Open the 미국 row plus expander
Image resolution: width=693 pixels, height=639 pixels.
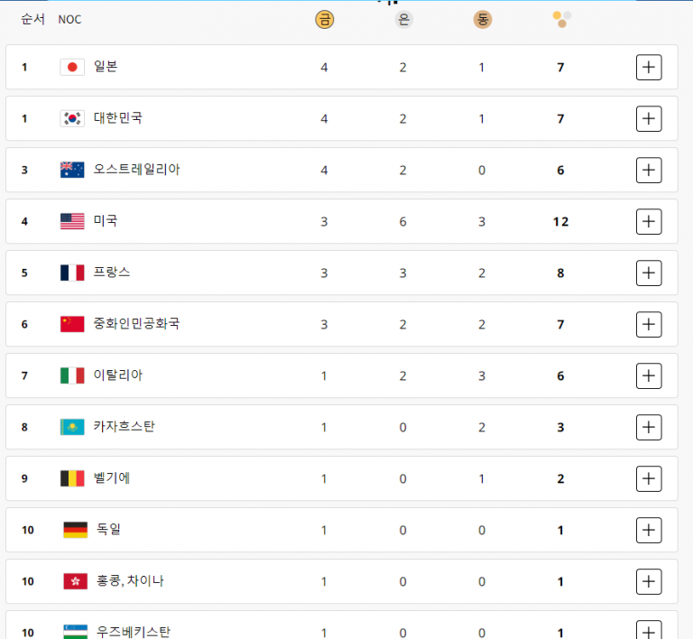[649, 221]
